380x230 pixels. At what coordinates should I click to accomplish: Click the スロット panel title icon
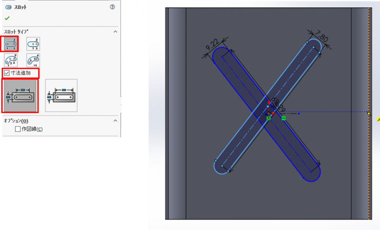tap(7, 7)
